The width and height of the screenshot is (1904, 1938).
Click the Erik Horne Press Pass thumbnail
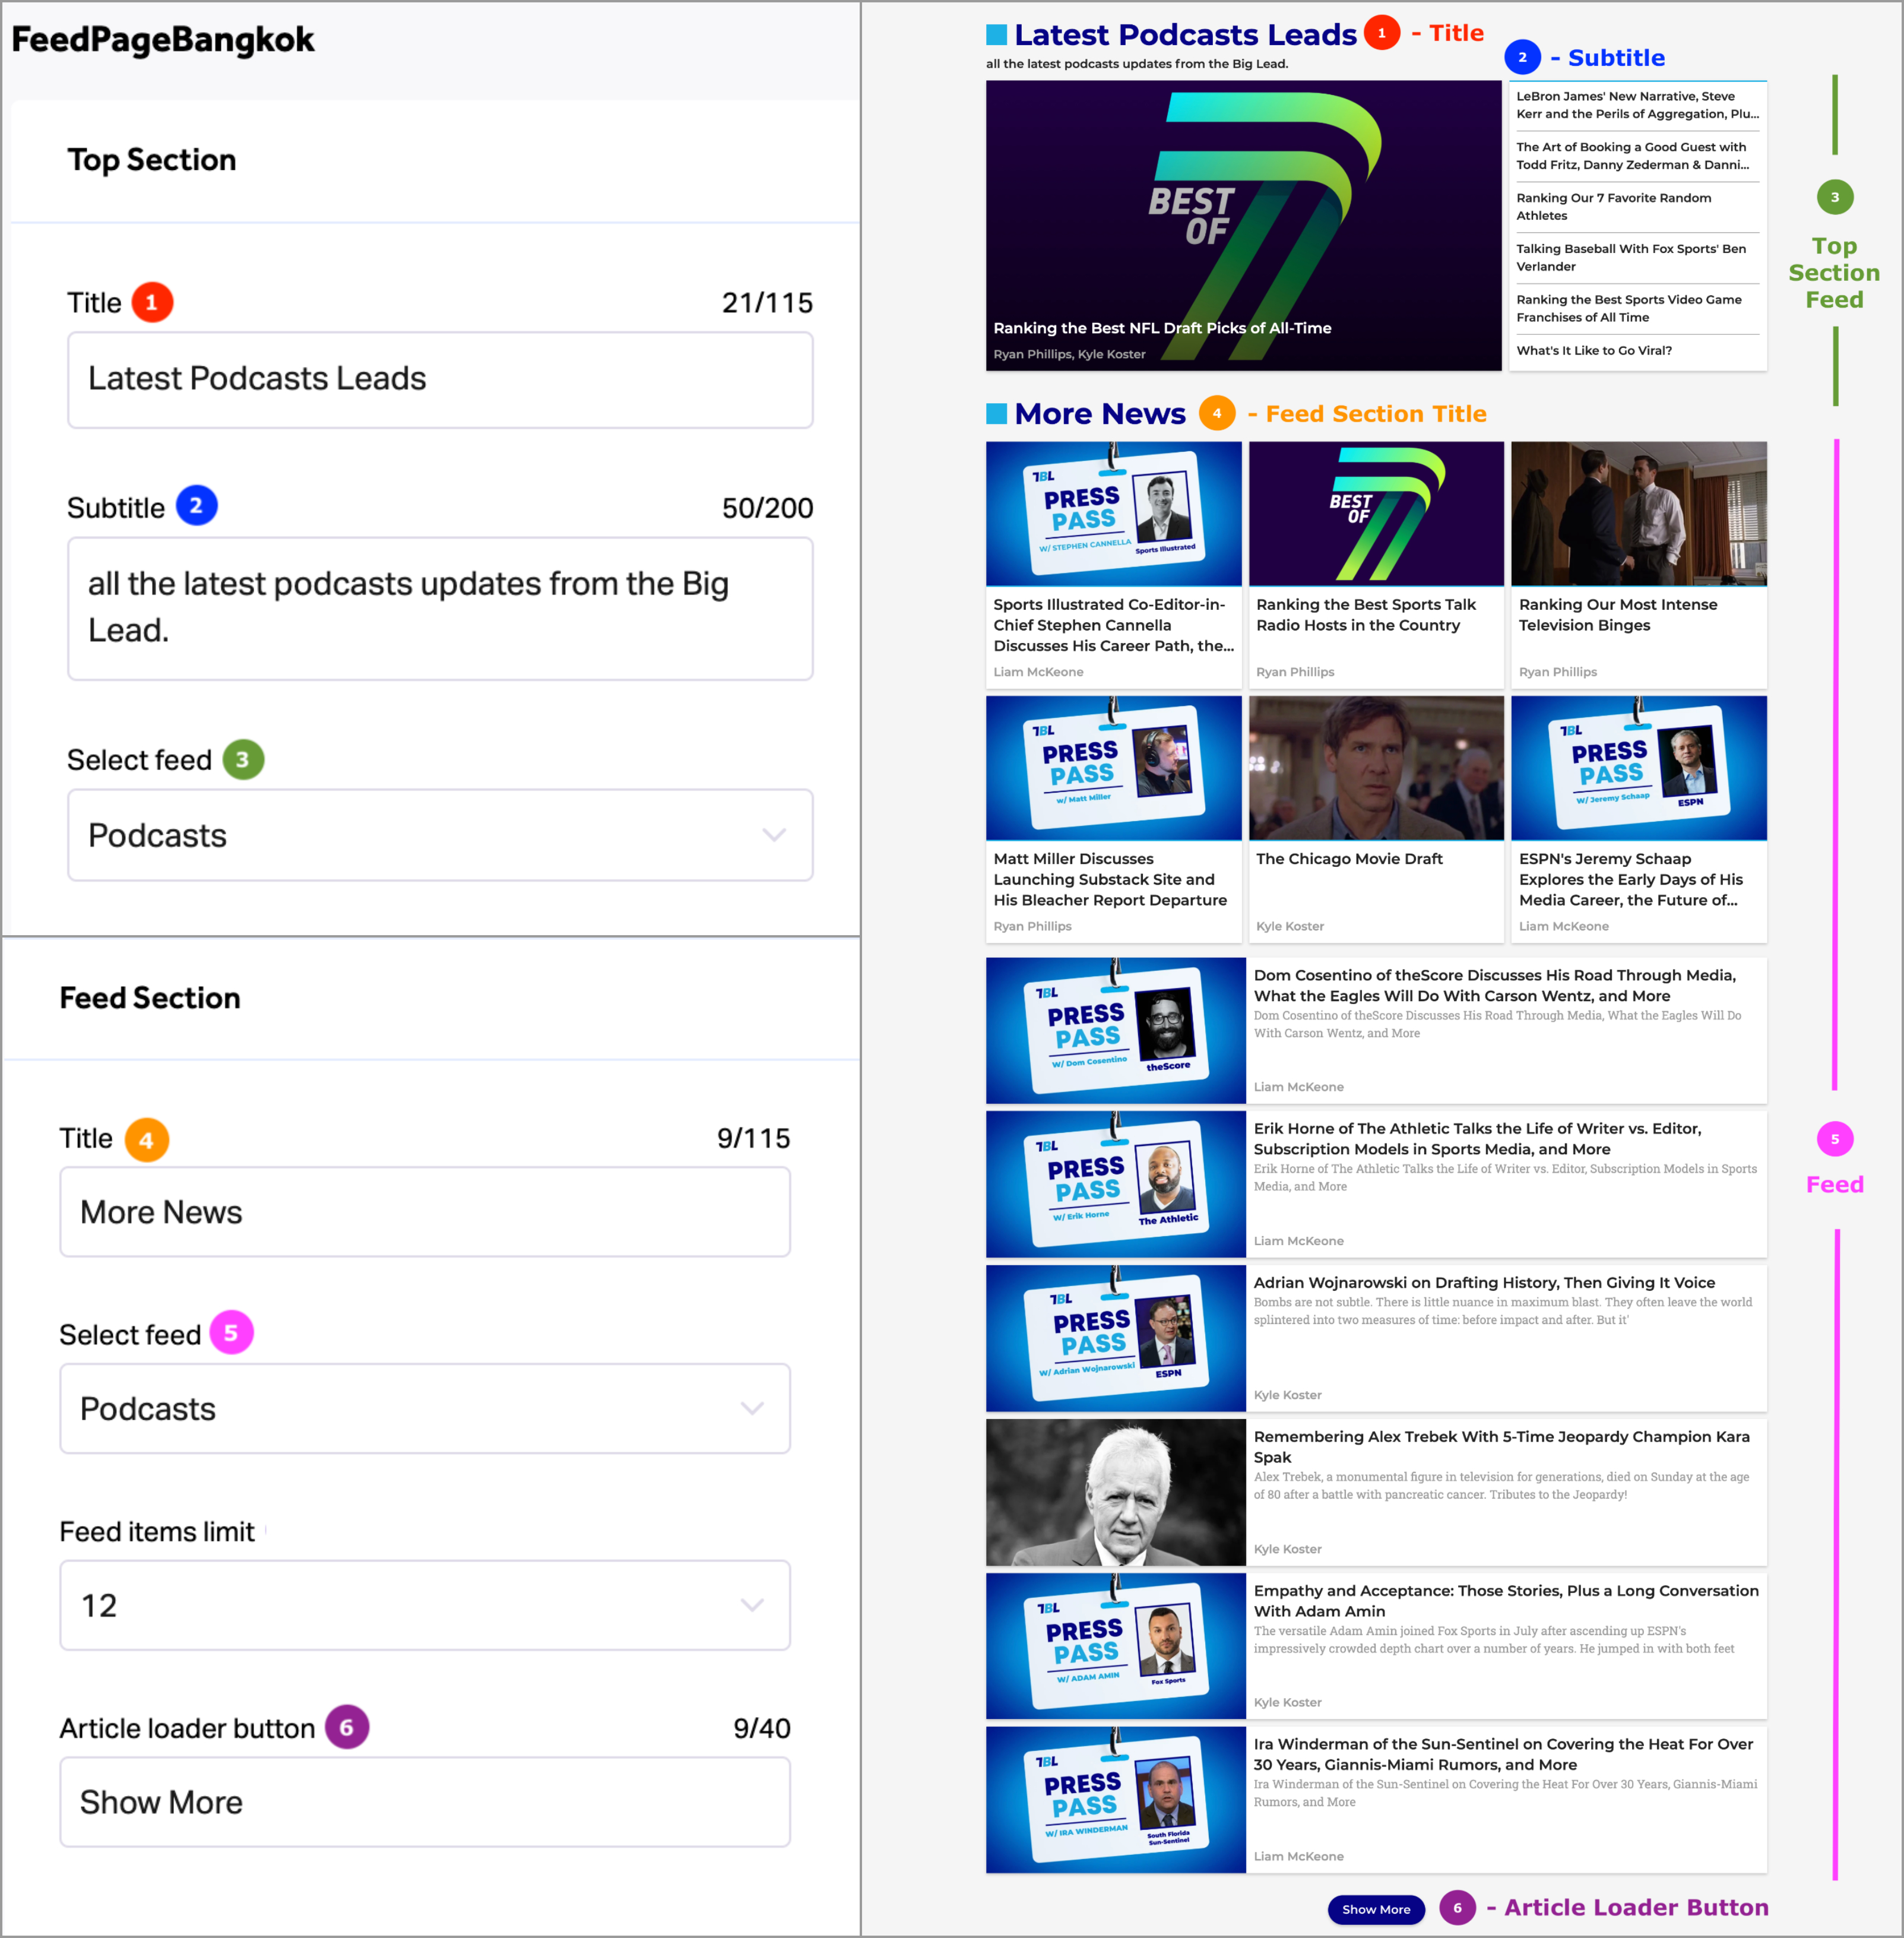(1116, 1185)
